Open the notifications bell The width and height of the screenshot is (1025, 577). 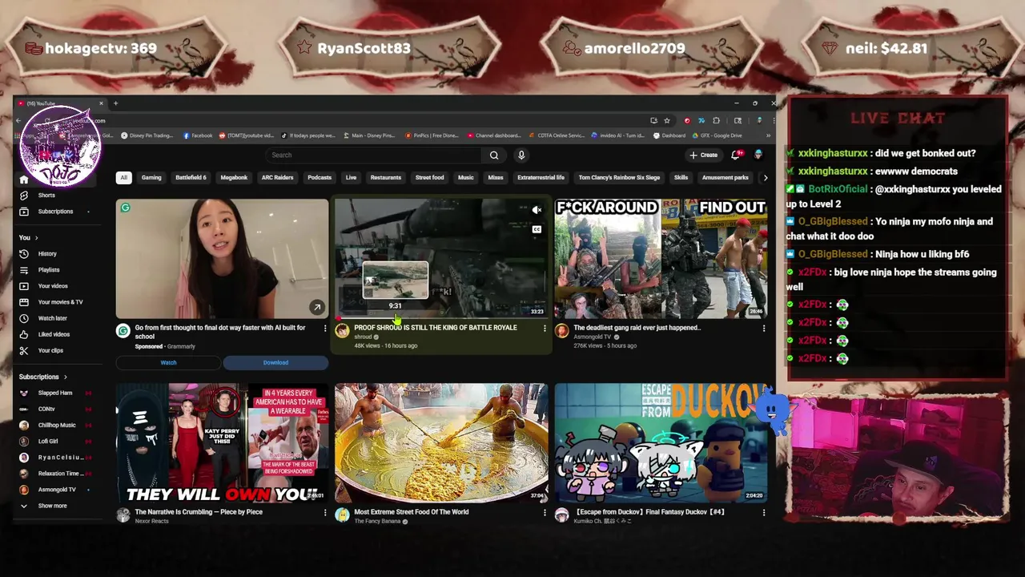click(736, 155)
